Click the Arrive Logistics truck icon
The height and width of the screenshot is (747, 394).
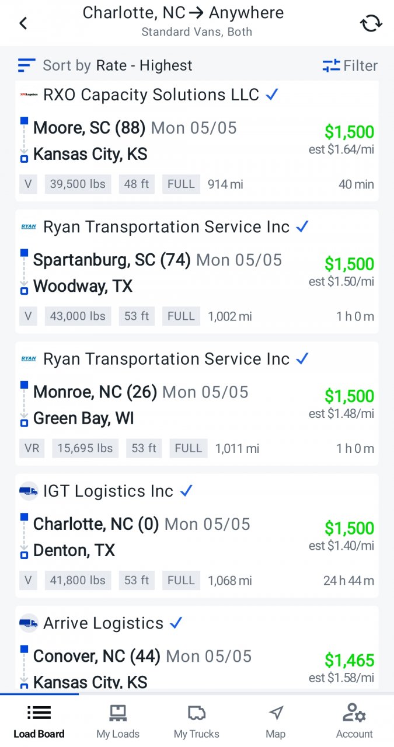(29, 623)
